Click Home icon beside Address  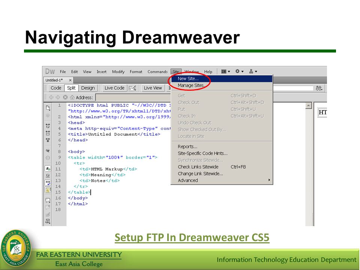(x=72, y=97)
